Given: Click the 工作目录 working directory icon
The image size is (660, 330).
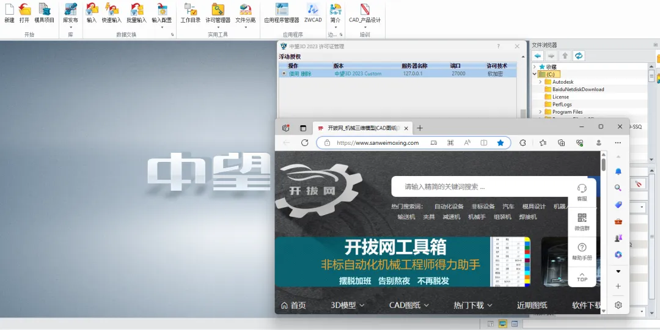Looking at the screenshot, I should (x=190, y=9).
